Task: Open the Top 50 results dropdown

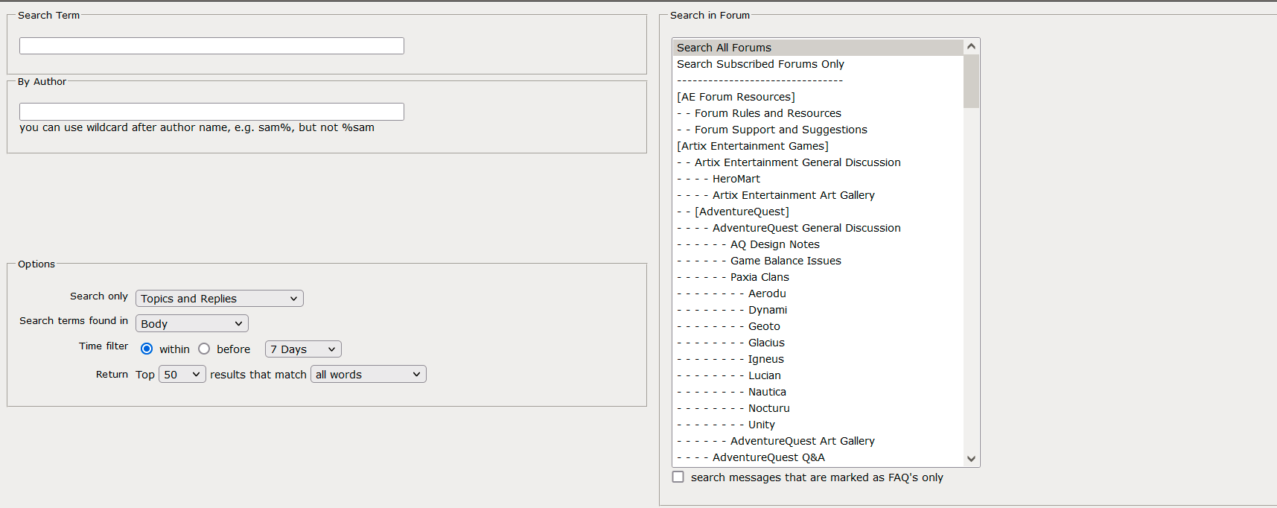Action: click(182, 375)
